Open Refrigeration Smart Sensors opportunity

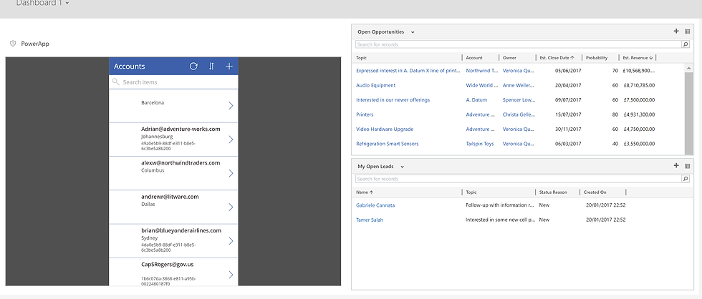pos(388,144)
